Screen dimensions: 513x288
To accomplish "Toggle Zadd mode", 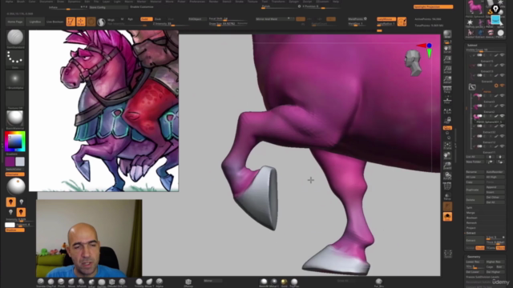I will coord(146,19).
